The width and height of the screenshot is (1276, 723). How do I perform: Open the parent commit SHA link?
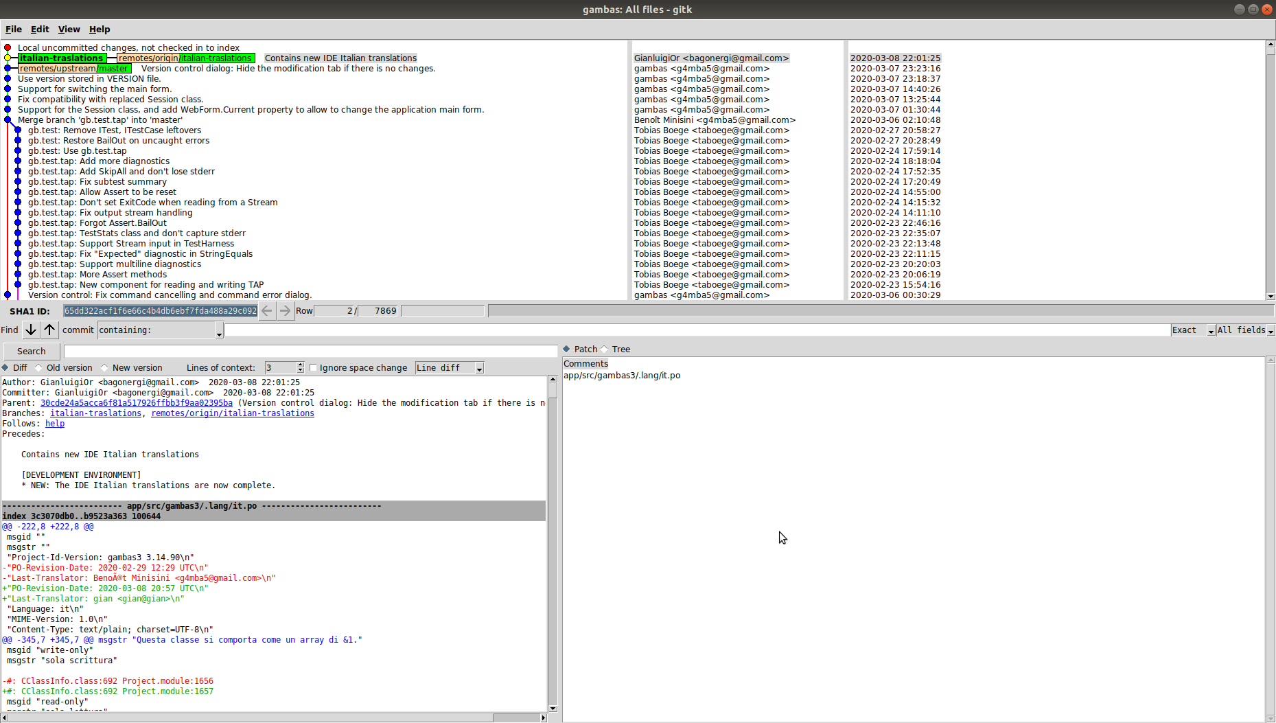point(136,403)
